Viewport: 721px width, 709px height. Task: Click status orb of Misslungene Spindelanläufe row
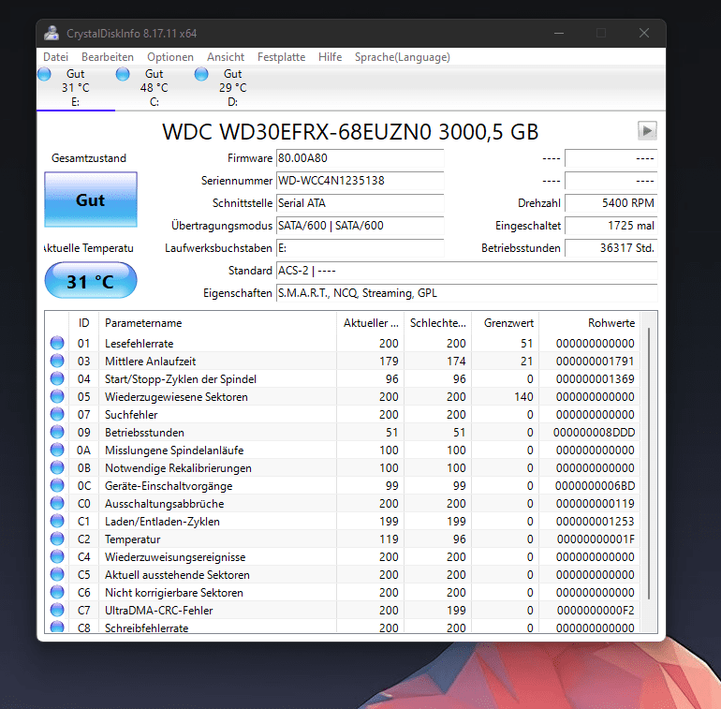pyautogui.click(x=57, y=450)
